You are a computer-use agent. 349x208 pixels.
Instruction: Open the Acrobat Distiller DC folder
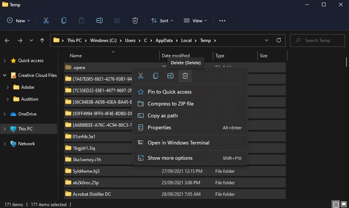pos(91,194)
